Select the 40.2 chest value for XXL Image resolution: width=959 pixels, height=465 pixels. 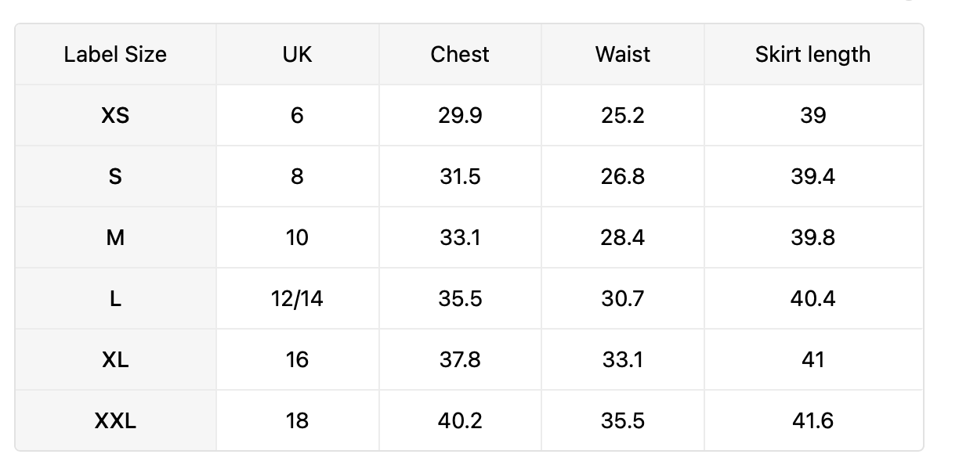(460, 420)
